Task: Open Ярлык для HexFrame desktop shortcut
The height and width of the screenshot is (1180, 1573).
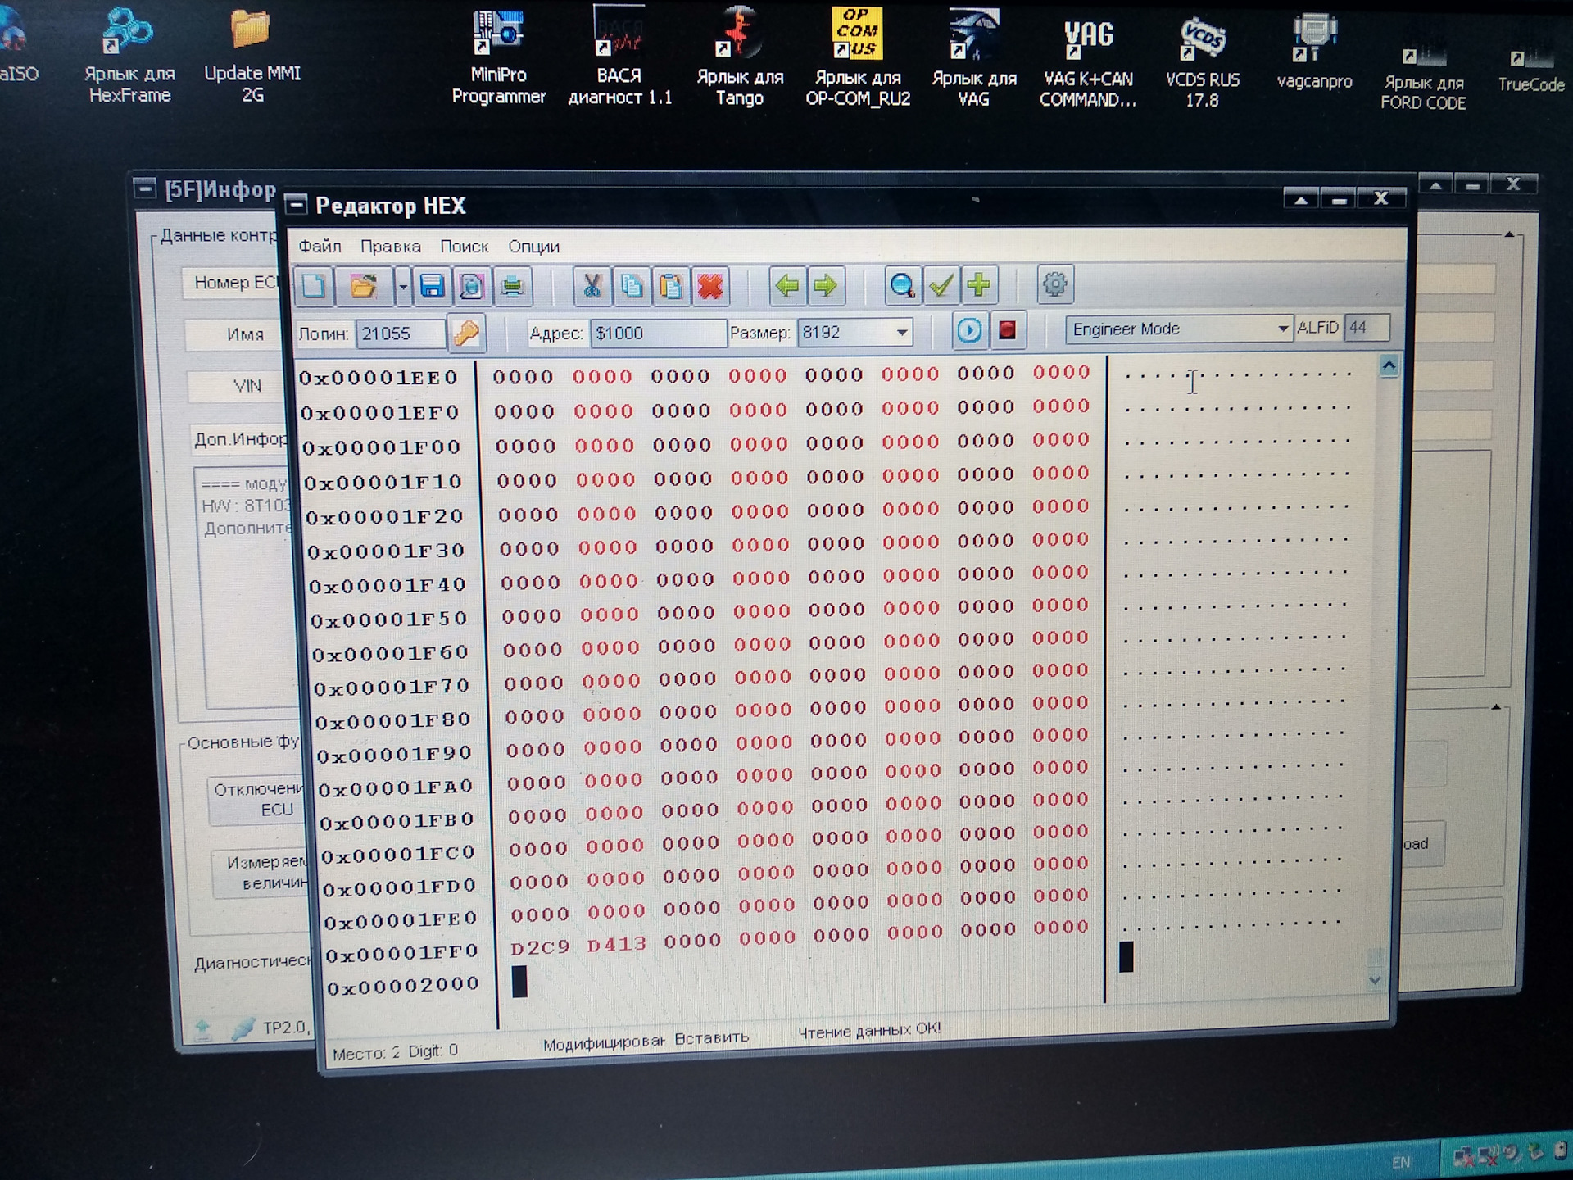Action: 129,56
